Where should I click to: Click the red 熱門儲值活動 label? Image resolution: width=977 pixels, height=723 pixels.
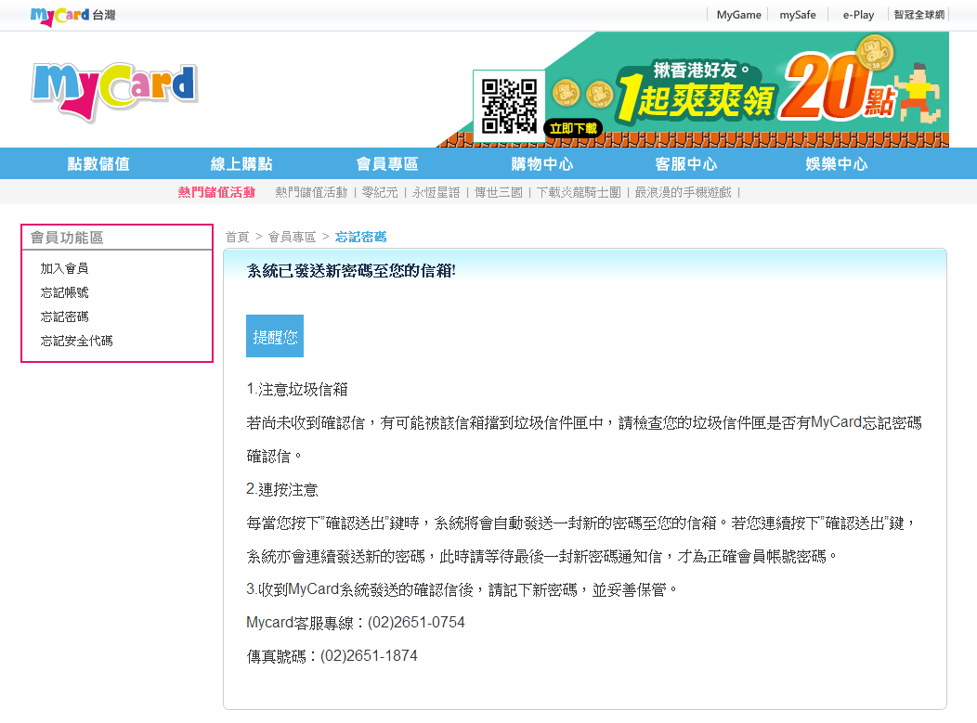216,192
